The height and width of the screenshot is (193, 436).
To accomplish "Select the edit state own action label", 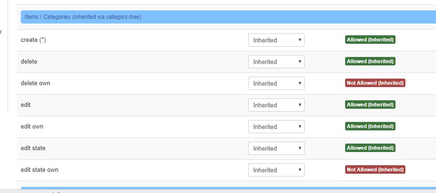I will tap(40, 169).
